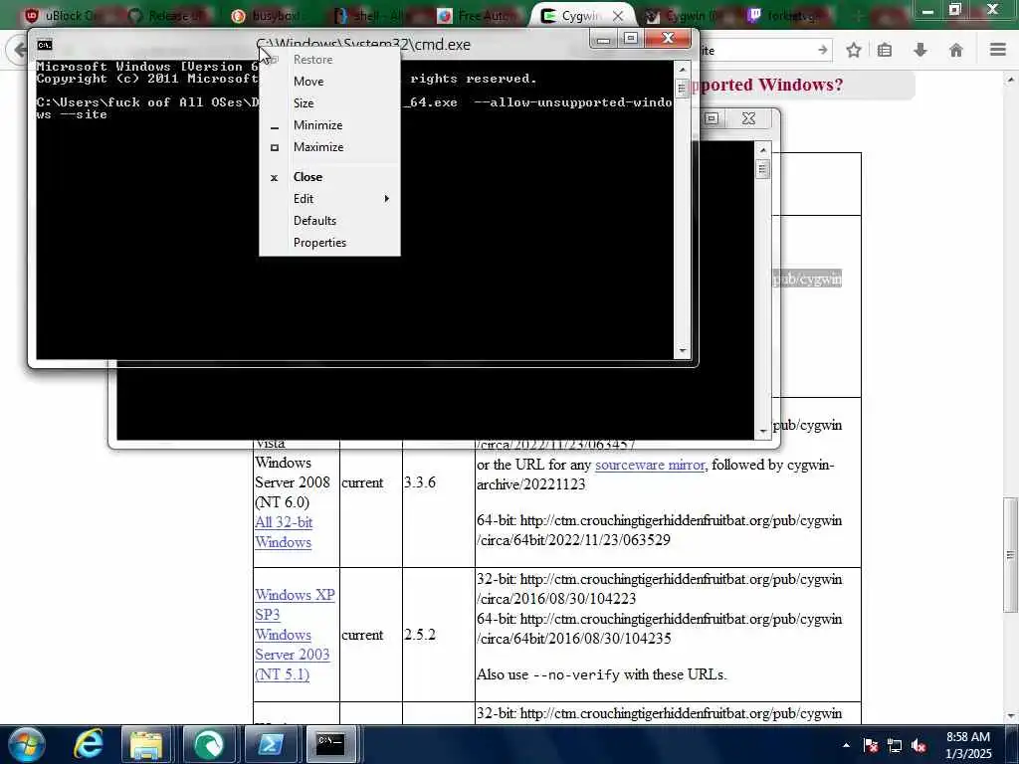Viewport: 1019px width, 764px height.
Task: Click the network tray icon
Action: coord(895,746)
